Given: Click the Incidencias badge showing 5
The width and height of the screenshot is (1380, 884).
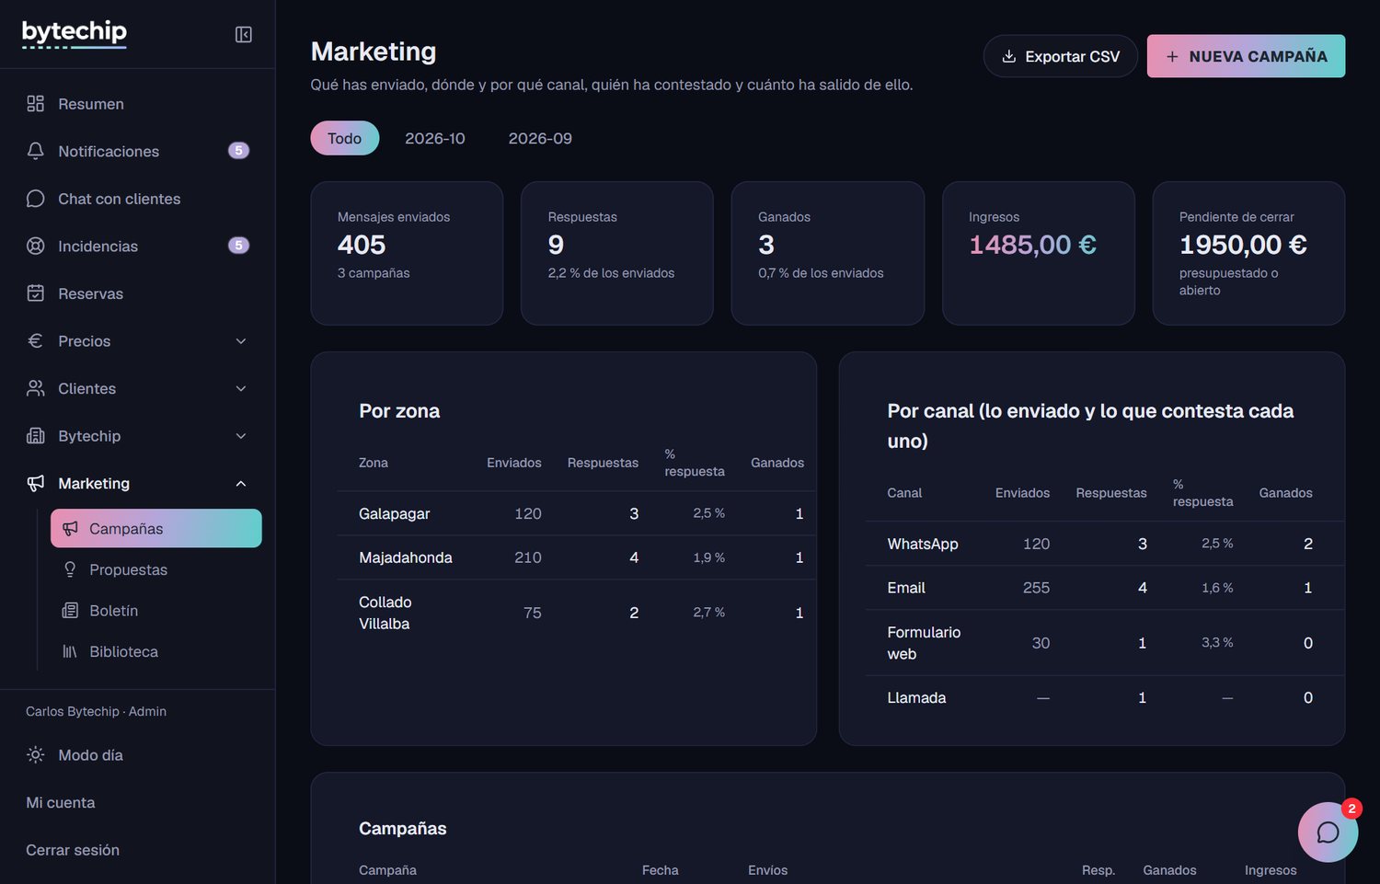Looking at the screenshot, I should click(238, 246).
